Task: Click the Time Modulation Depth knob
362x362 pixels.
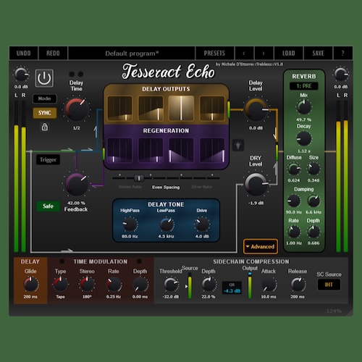Action: [140, 285]
